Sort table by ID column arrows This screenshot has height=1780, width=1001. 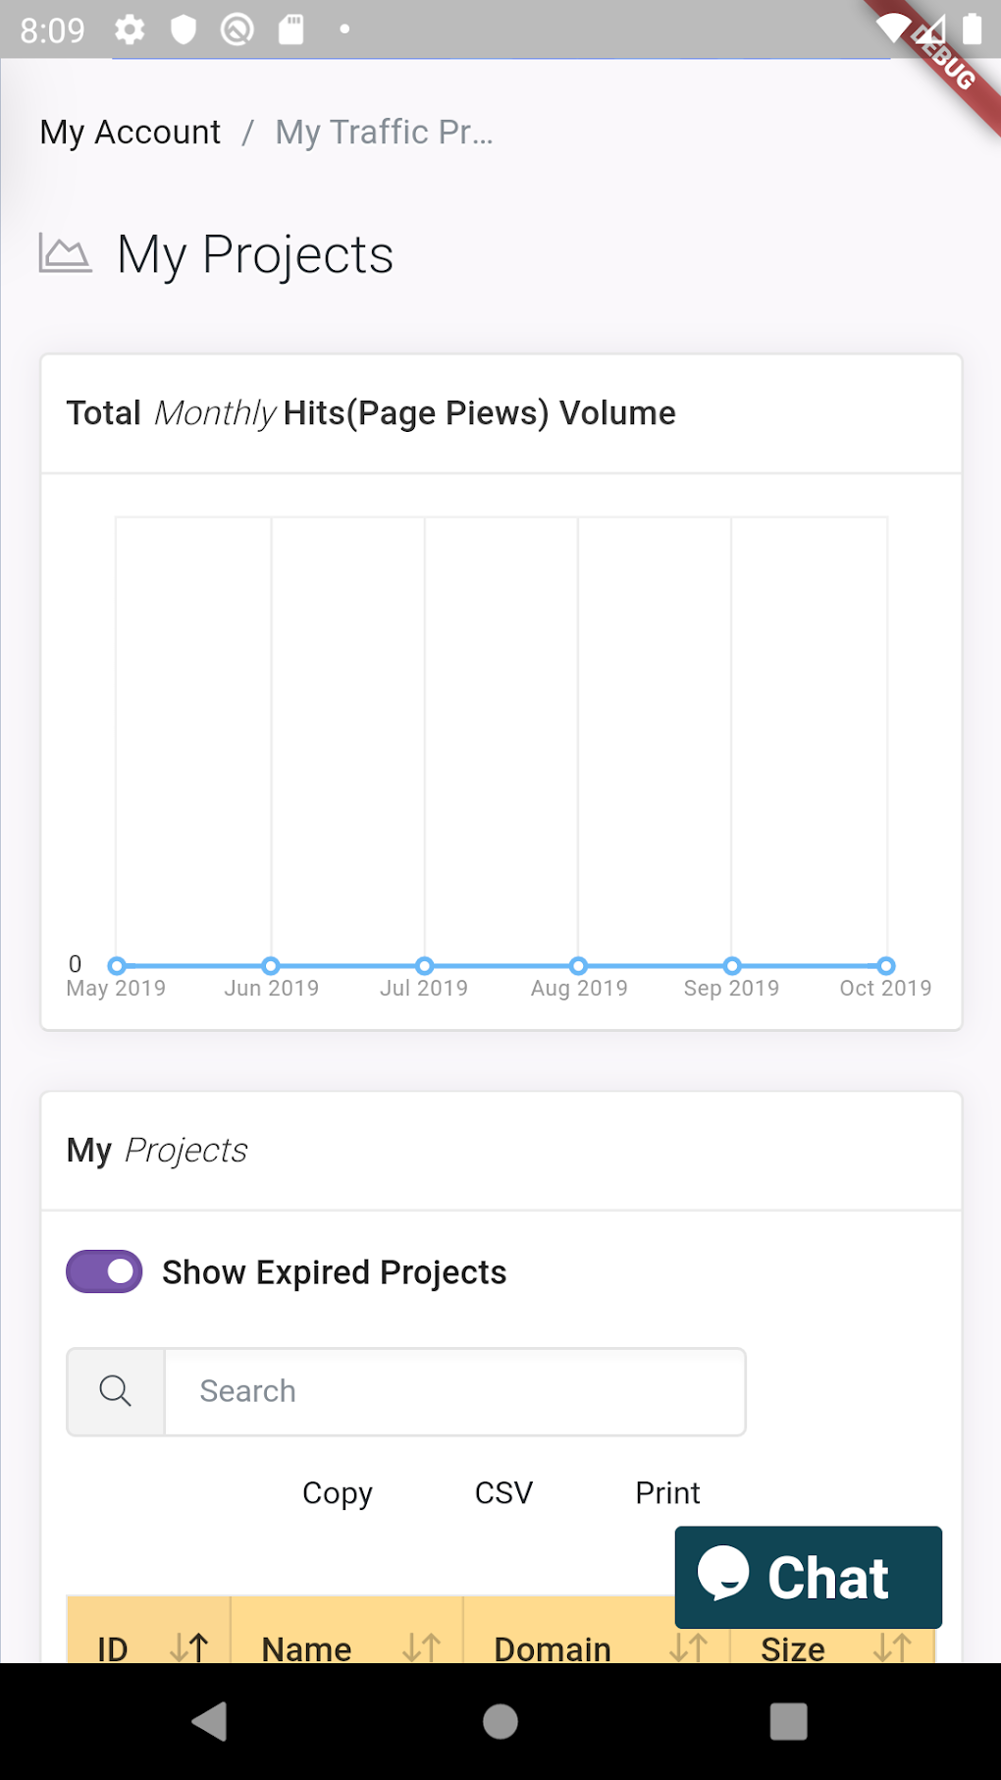tap(188, 1646)
